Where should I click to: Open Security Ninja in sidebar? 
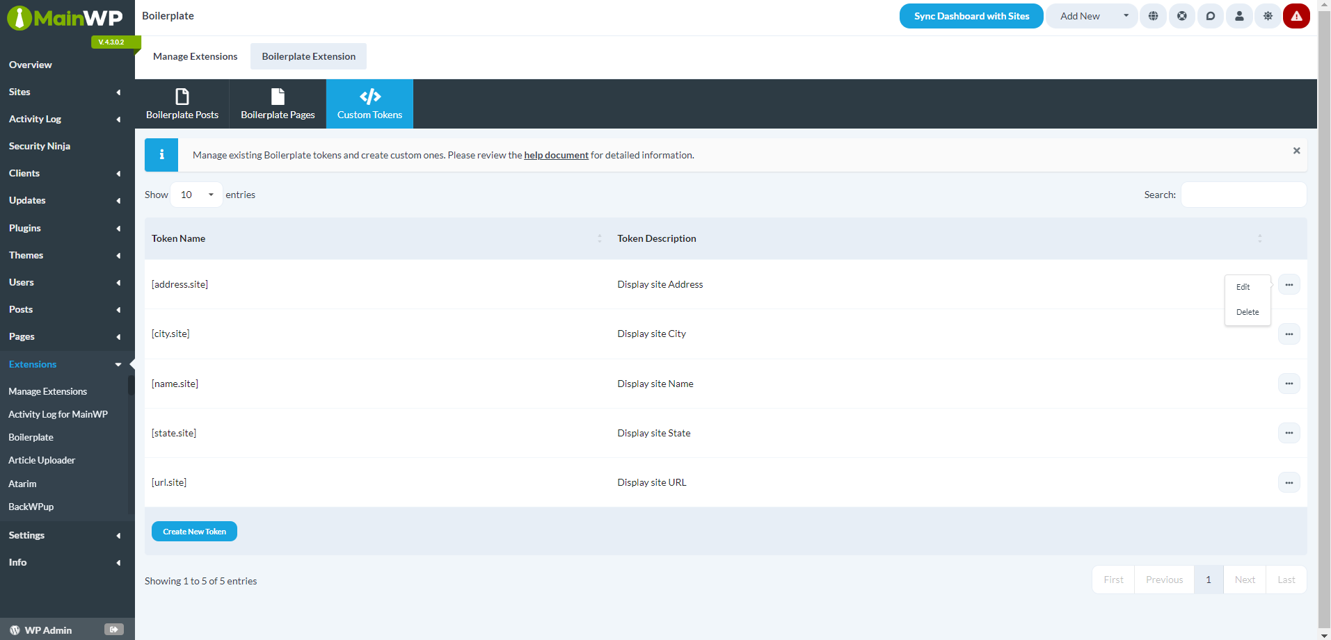click(40, 146)
